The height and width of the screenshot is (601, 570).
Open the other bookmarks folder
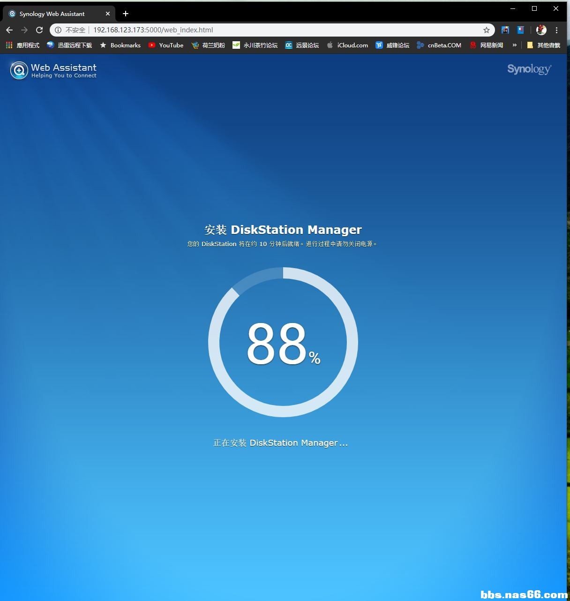coord(543,45)
